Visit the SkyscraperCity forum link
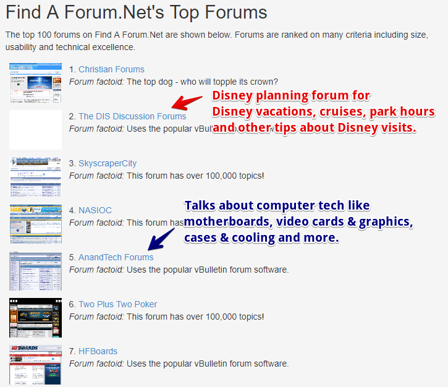This screenshot has width=448, height=387. coord(107,163)
